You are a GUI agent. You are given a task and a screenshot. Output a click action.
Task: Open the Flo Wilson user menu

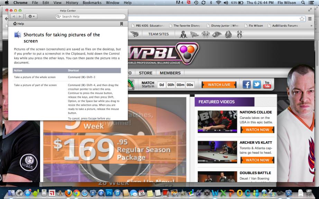coord(287,3)
